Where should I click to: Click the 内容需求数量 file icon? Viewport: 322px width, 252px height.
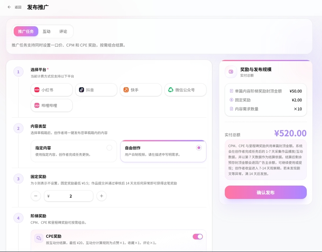[x=232, y=109]
